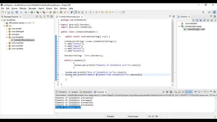Viewport: 217px width, 122px height.
Task: Toggle Scroll Lock in Console toolbar
Action: (179, 92)
